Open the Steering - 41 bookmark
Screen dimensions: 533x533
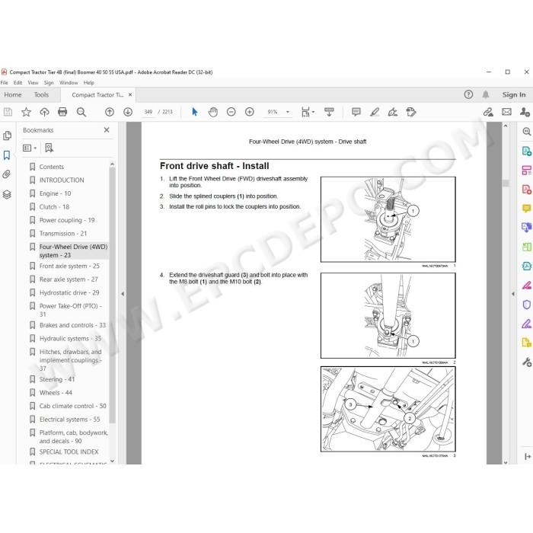(57, 379)
